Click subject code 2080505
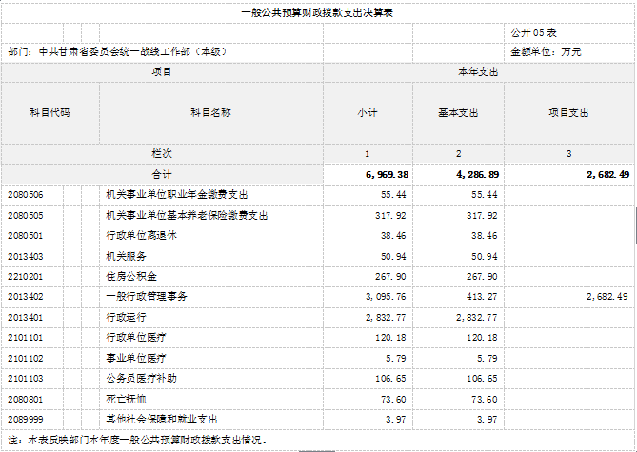 point(25,216)
